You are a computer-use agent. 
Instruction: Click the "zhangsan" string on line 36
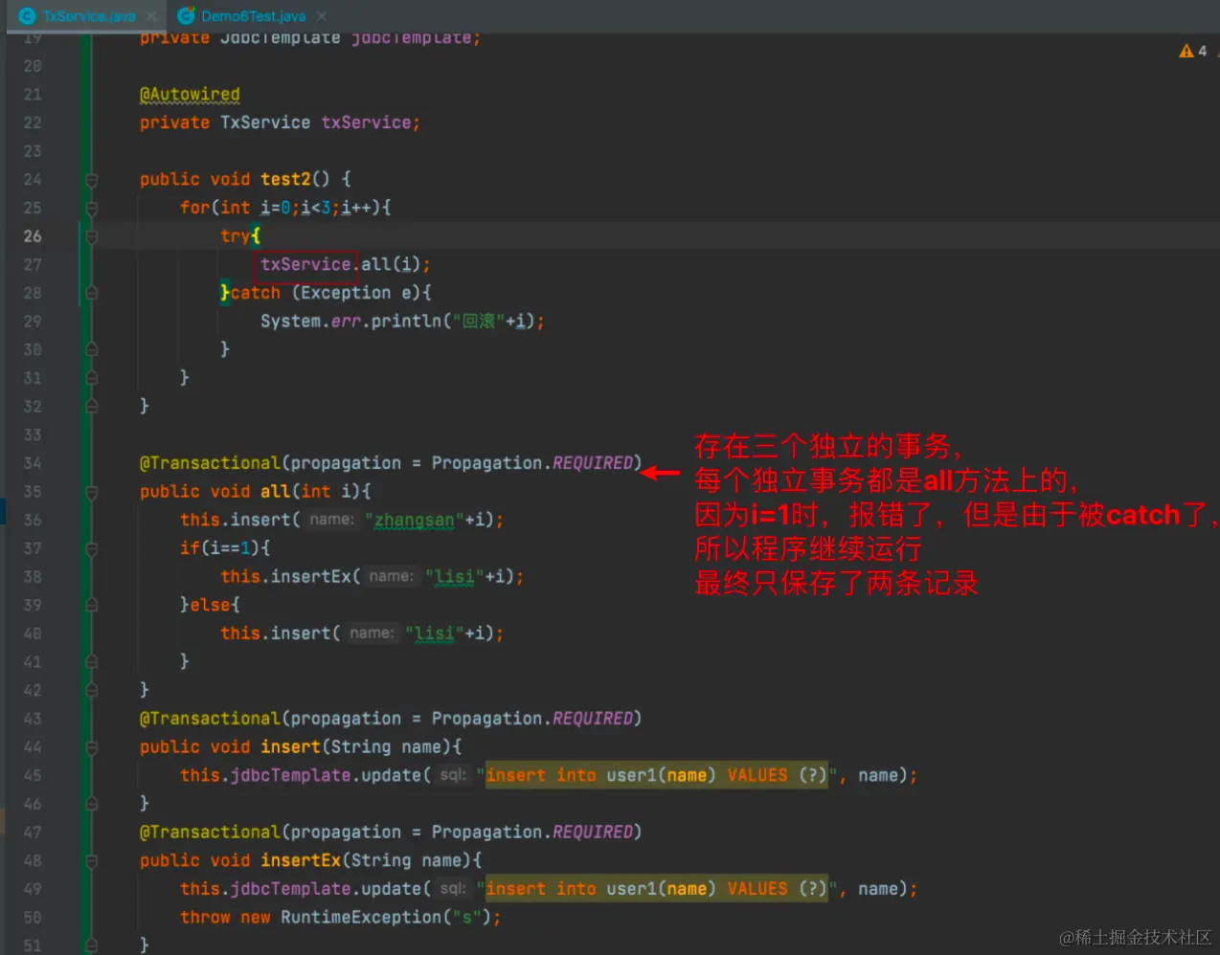click(414, 520)
